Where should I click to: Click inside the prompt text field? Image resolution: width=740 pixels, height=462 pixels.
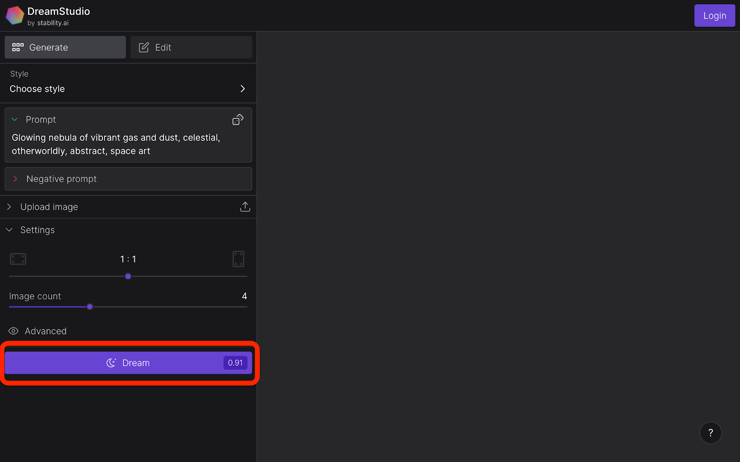point(128,144)
